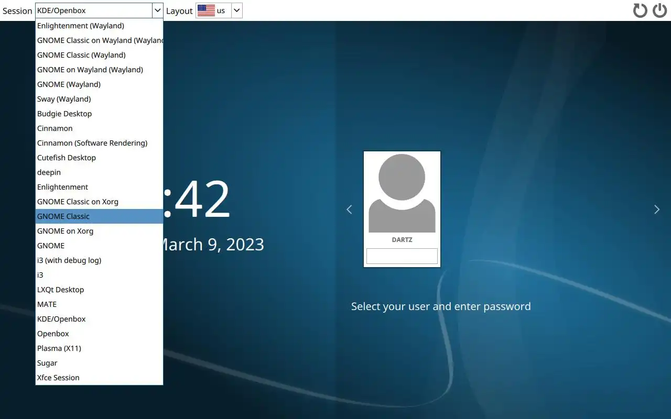Choose plain i3 session
Viewport: 671px width, 419px height.
tap(99, 275)
